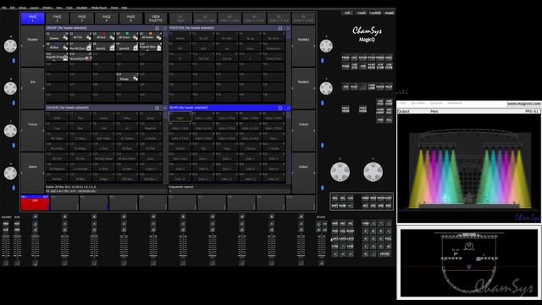This screenshot has height=305, width=542.
Task: Click the Focus soft button
Action: pyautogui.click(x=32, y=130)
